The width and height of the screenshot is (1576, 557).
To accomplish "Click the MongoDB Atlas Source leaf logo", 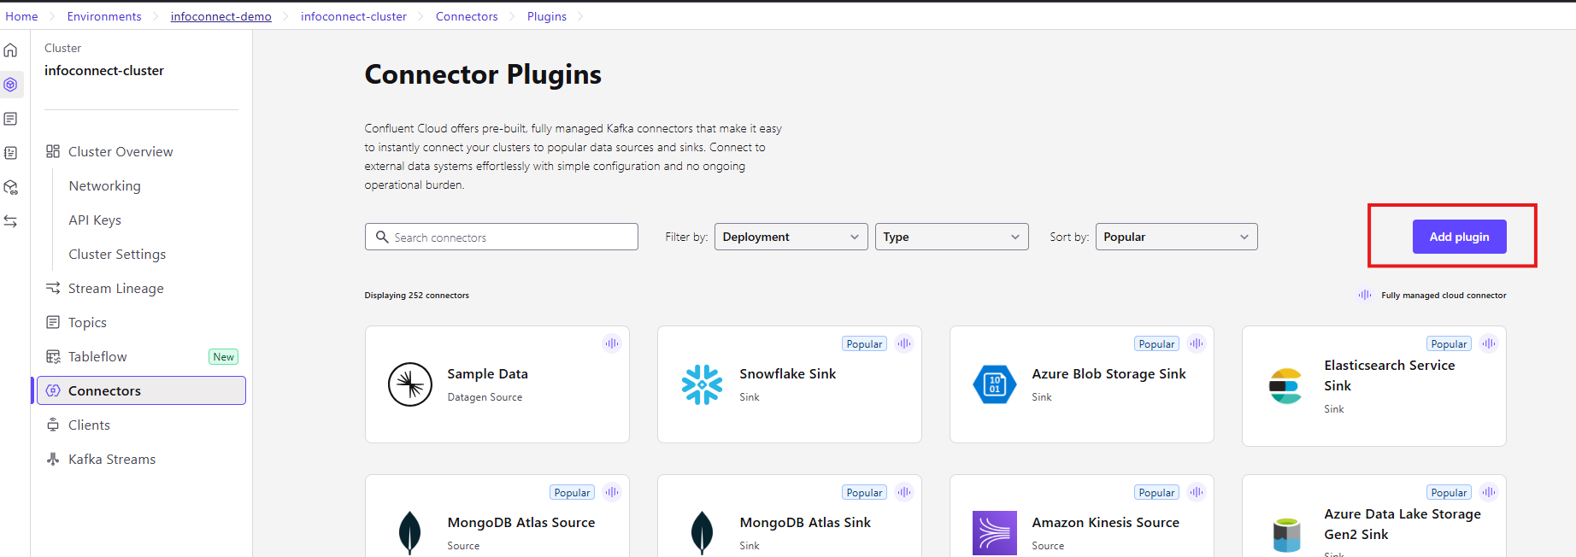I will tap(410, 533).
